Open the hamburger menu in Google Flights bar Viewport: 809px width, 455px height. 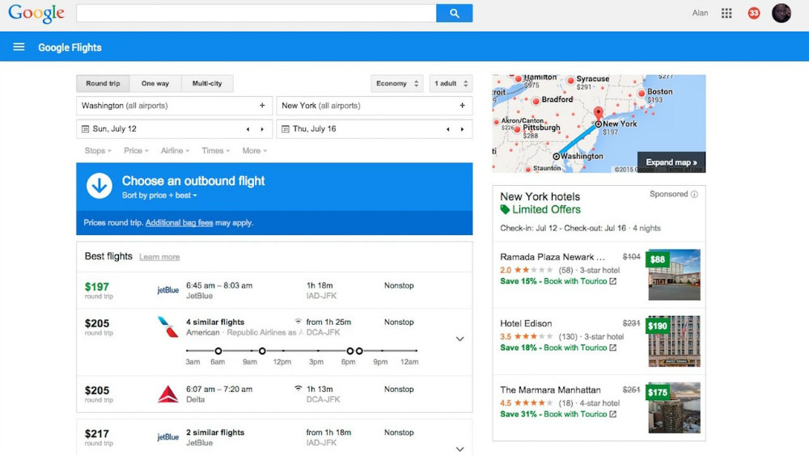click(x=19, y=47)
